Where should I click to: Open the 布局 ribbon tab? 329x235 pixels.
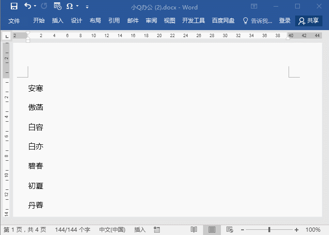coord(95,21)
